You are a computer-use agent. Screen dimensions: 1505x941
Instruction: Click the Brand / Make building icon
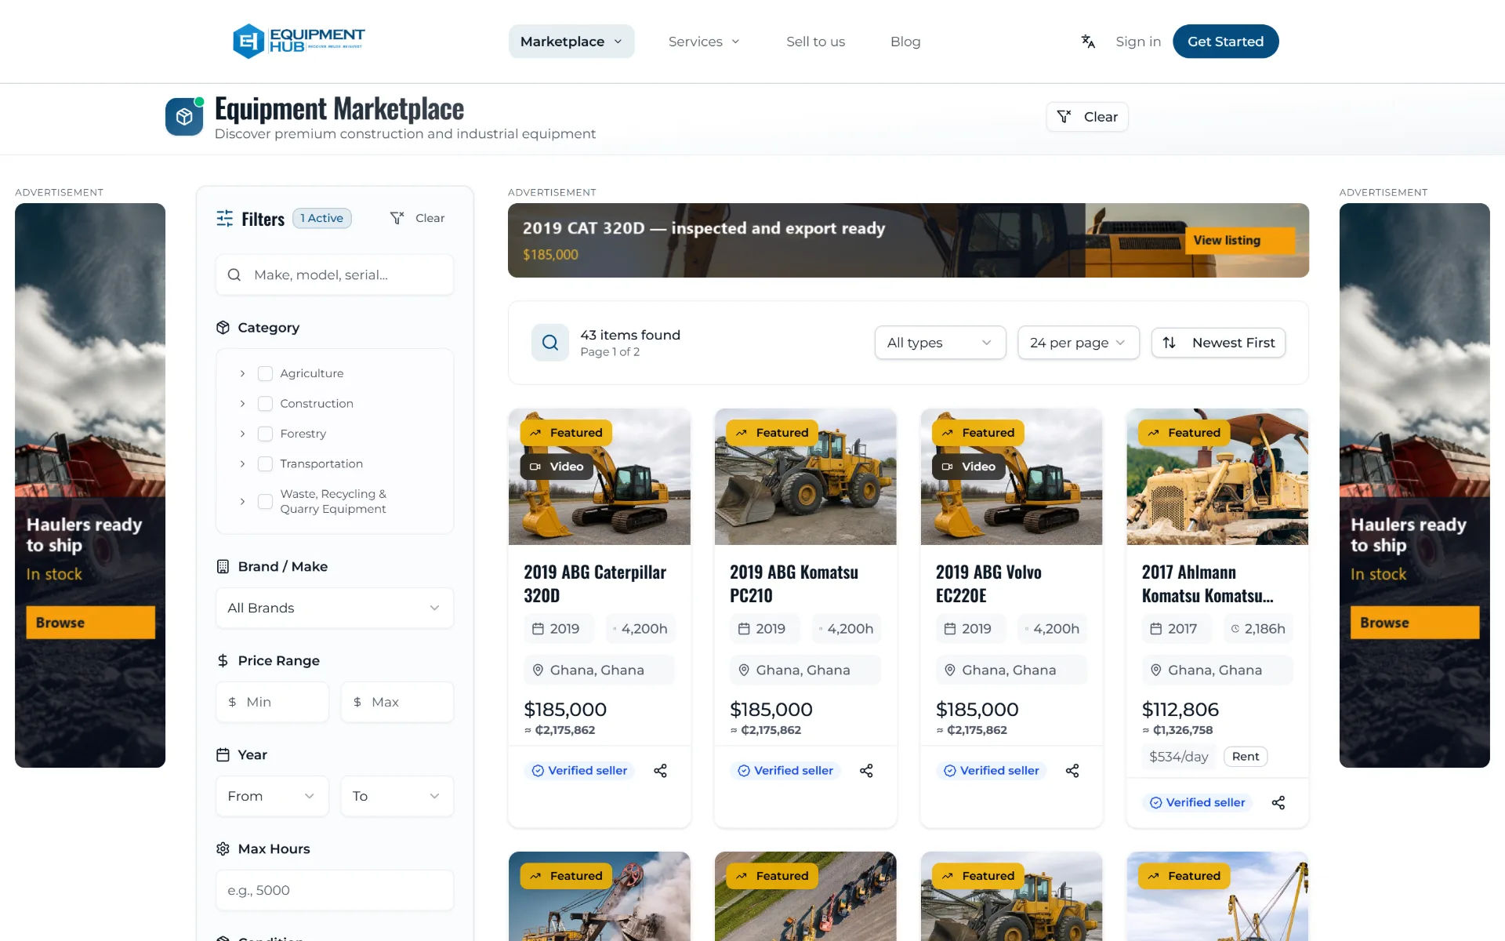223,566
